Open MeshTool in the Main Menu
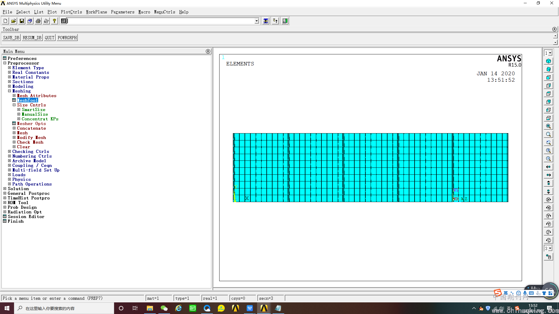Screen dimensions: 559x314 pos(27,100)
